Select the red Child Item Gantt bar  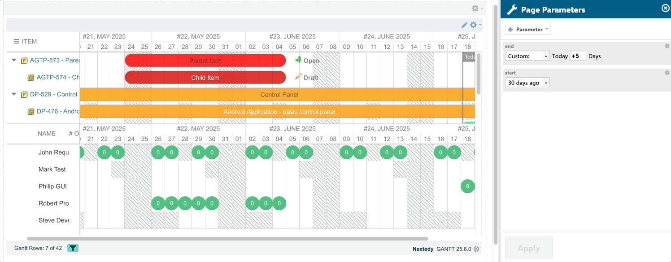[205, 77]
